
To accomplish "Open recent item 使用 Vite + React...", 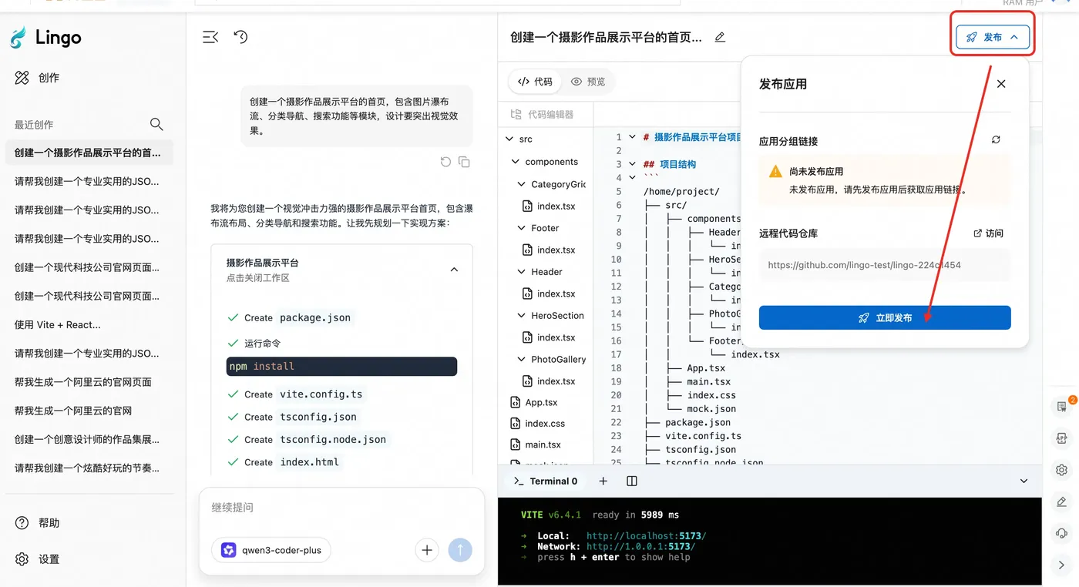I will tap(89, 324).
